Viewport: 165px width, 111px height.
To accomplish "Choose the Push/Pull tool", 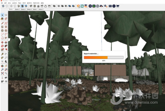I will pos(6,42).
